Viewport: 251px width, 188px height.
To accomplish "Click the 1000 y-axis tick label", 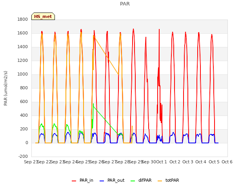I will (23, 74).
